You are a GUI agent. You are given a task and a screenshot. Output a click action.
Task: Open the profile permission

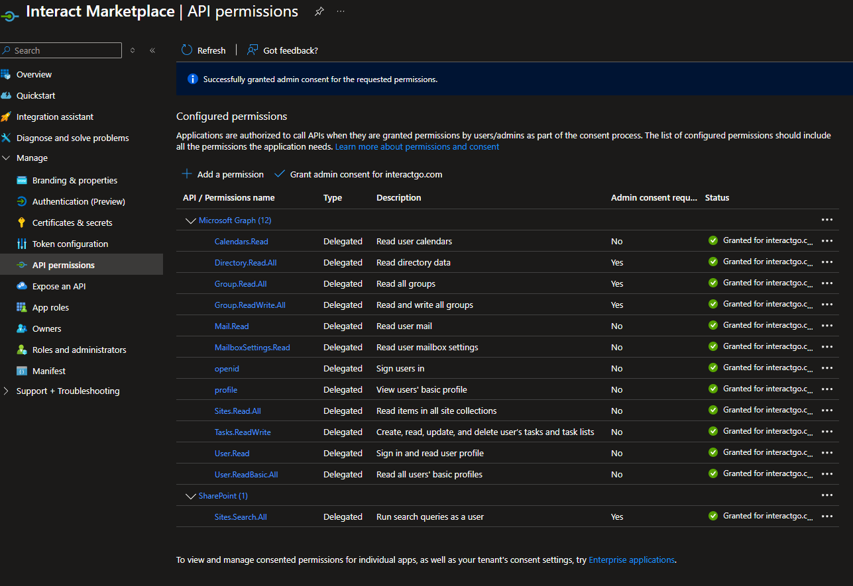[x=226, y=389]
